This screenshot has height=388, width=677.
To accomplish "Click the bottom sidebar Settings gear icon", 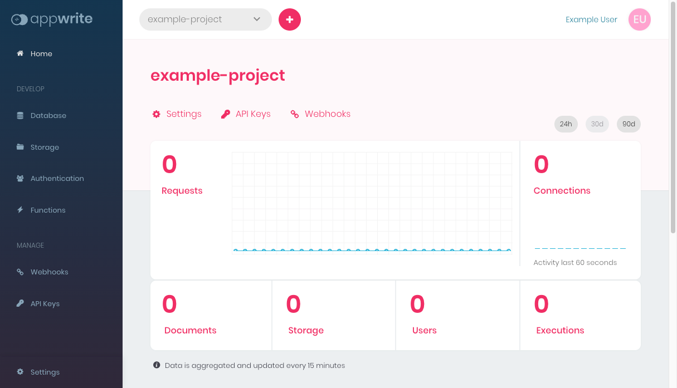I will 20,372.
